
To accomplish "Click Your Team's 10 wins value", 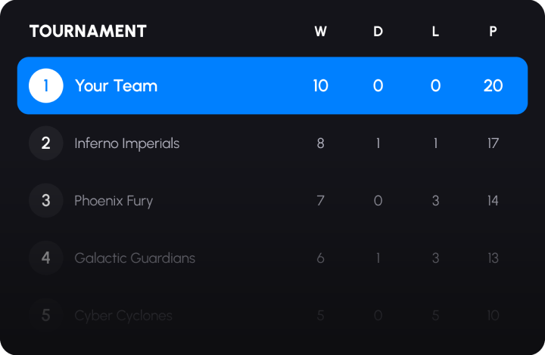I will pyautogui.click(x=321, y=85).
